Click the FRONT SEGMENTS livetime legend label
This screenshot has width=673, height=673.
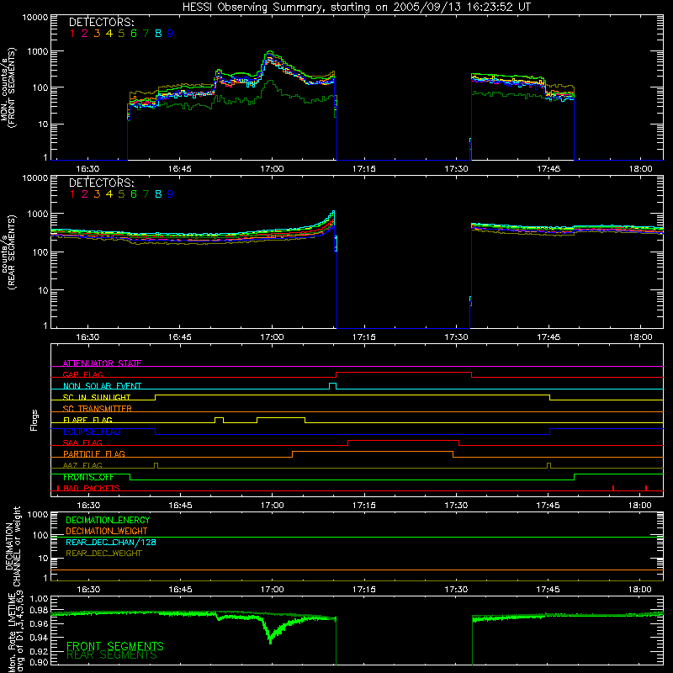[115, 646]
